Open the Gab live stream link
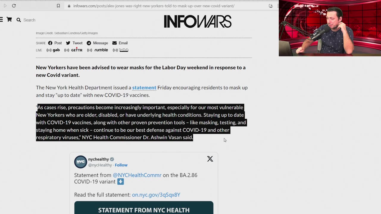This screenshot has width=381, height=214. click(x=53, y=50)
